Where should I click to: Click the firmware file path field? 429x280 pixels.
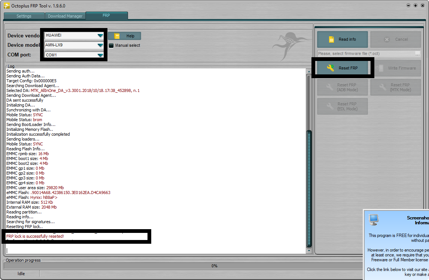[366, 53]
